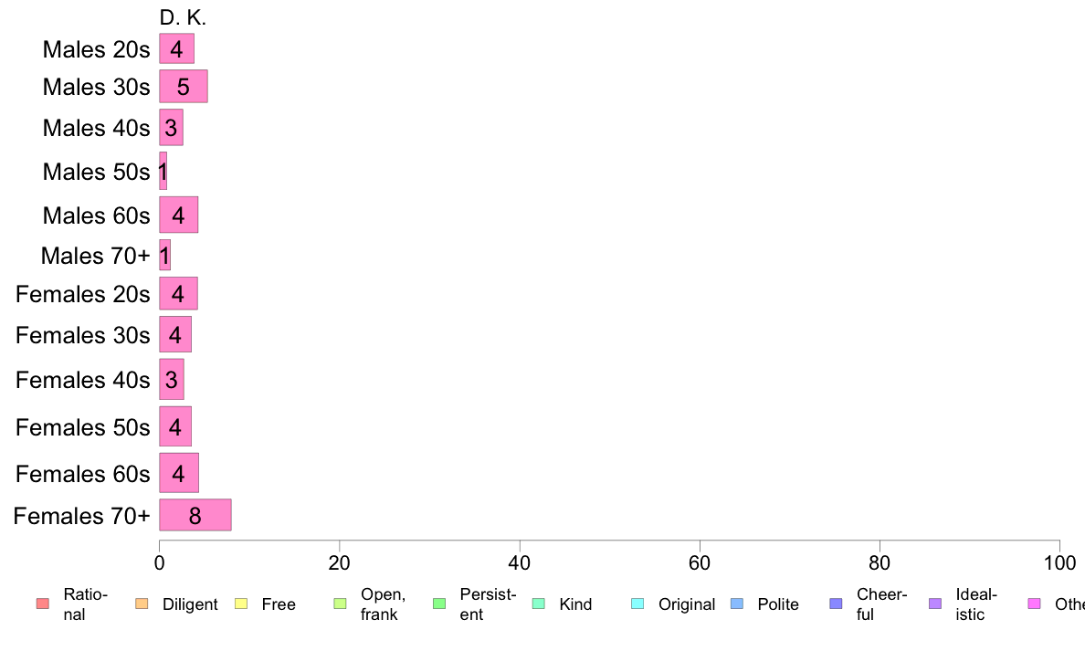This screenshot has width=1085, height=672.
Task: Select the Males 30s bar showing 5
Action: (x=184, y=87)
